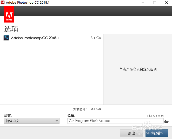The width and height of the screenshot is (172, 139).
Task: Click the disabled maximize window button
Action: [155, 3]
